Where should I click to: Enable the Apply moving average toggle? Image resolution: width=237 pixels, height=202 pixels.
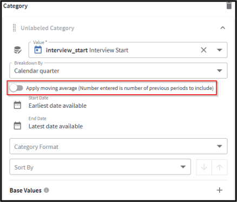[x=16, y=88]
